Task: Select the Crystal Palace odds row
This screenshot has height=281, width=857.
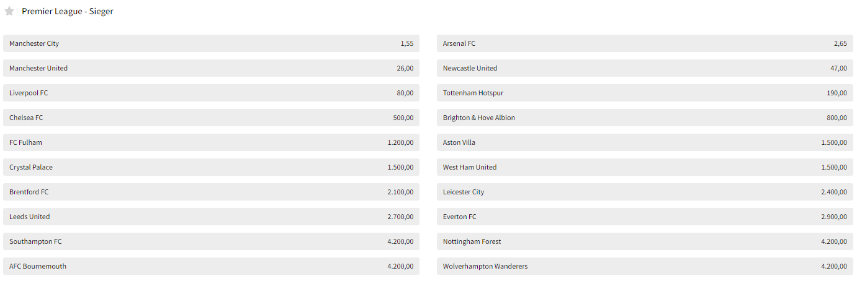Action: [211, 167]
